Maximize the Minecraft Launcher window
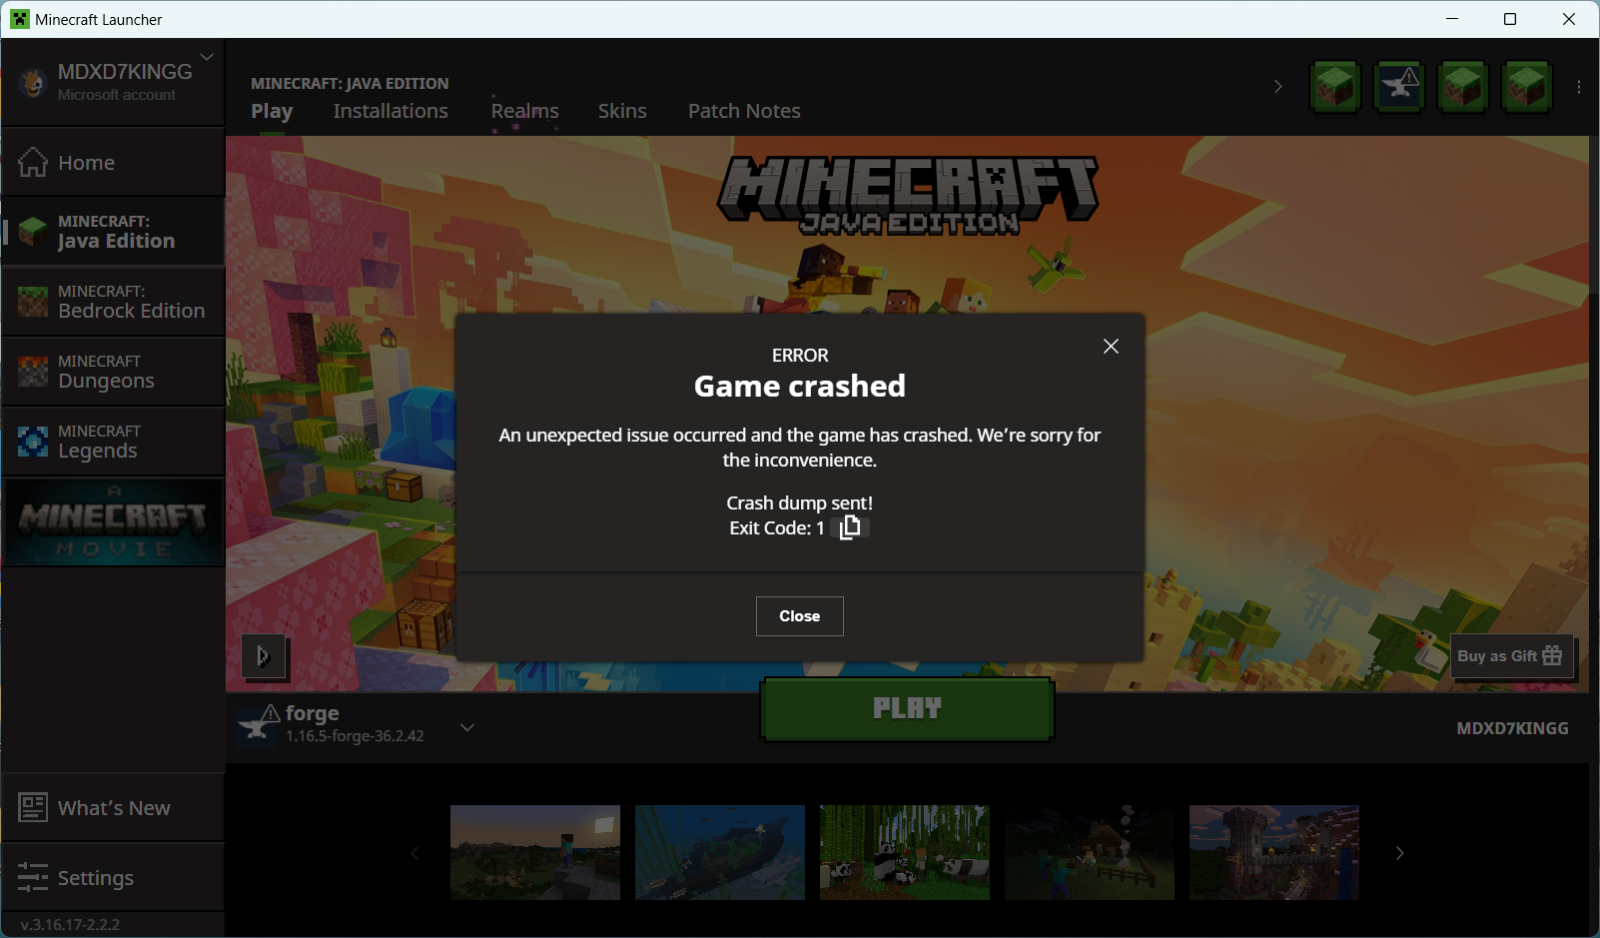The height and width of the screenshot is (938, 1600). coord(1510,19)
